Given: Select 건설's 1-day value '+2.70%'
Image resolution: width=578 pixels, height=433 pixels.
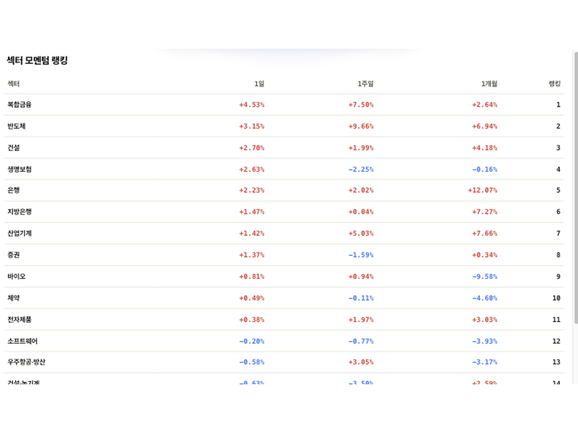Looking at the screenshot, I should tap(252, 148).
